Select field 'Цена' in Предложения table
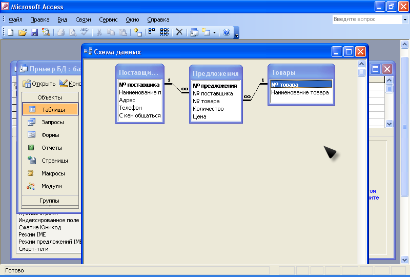 click(x=216, y=116)
